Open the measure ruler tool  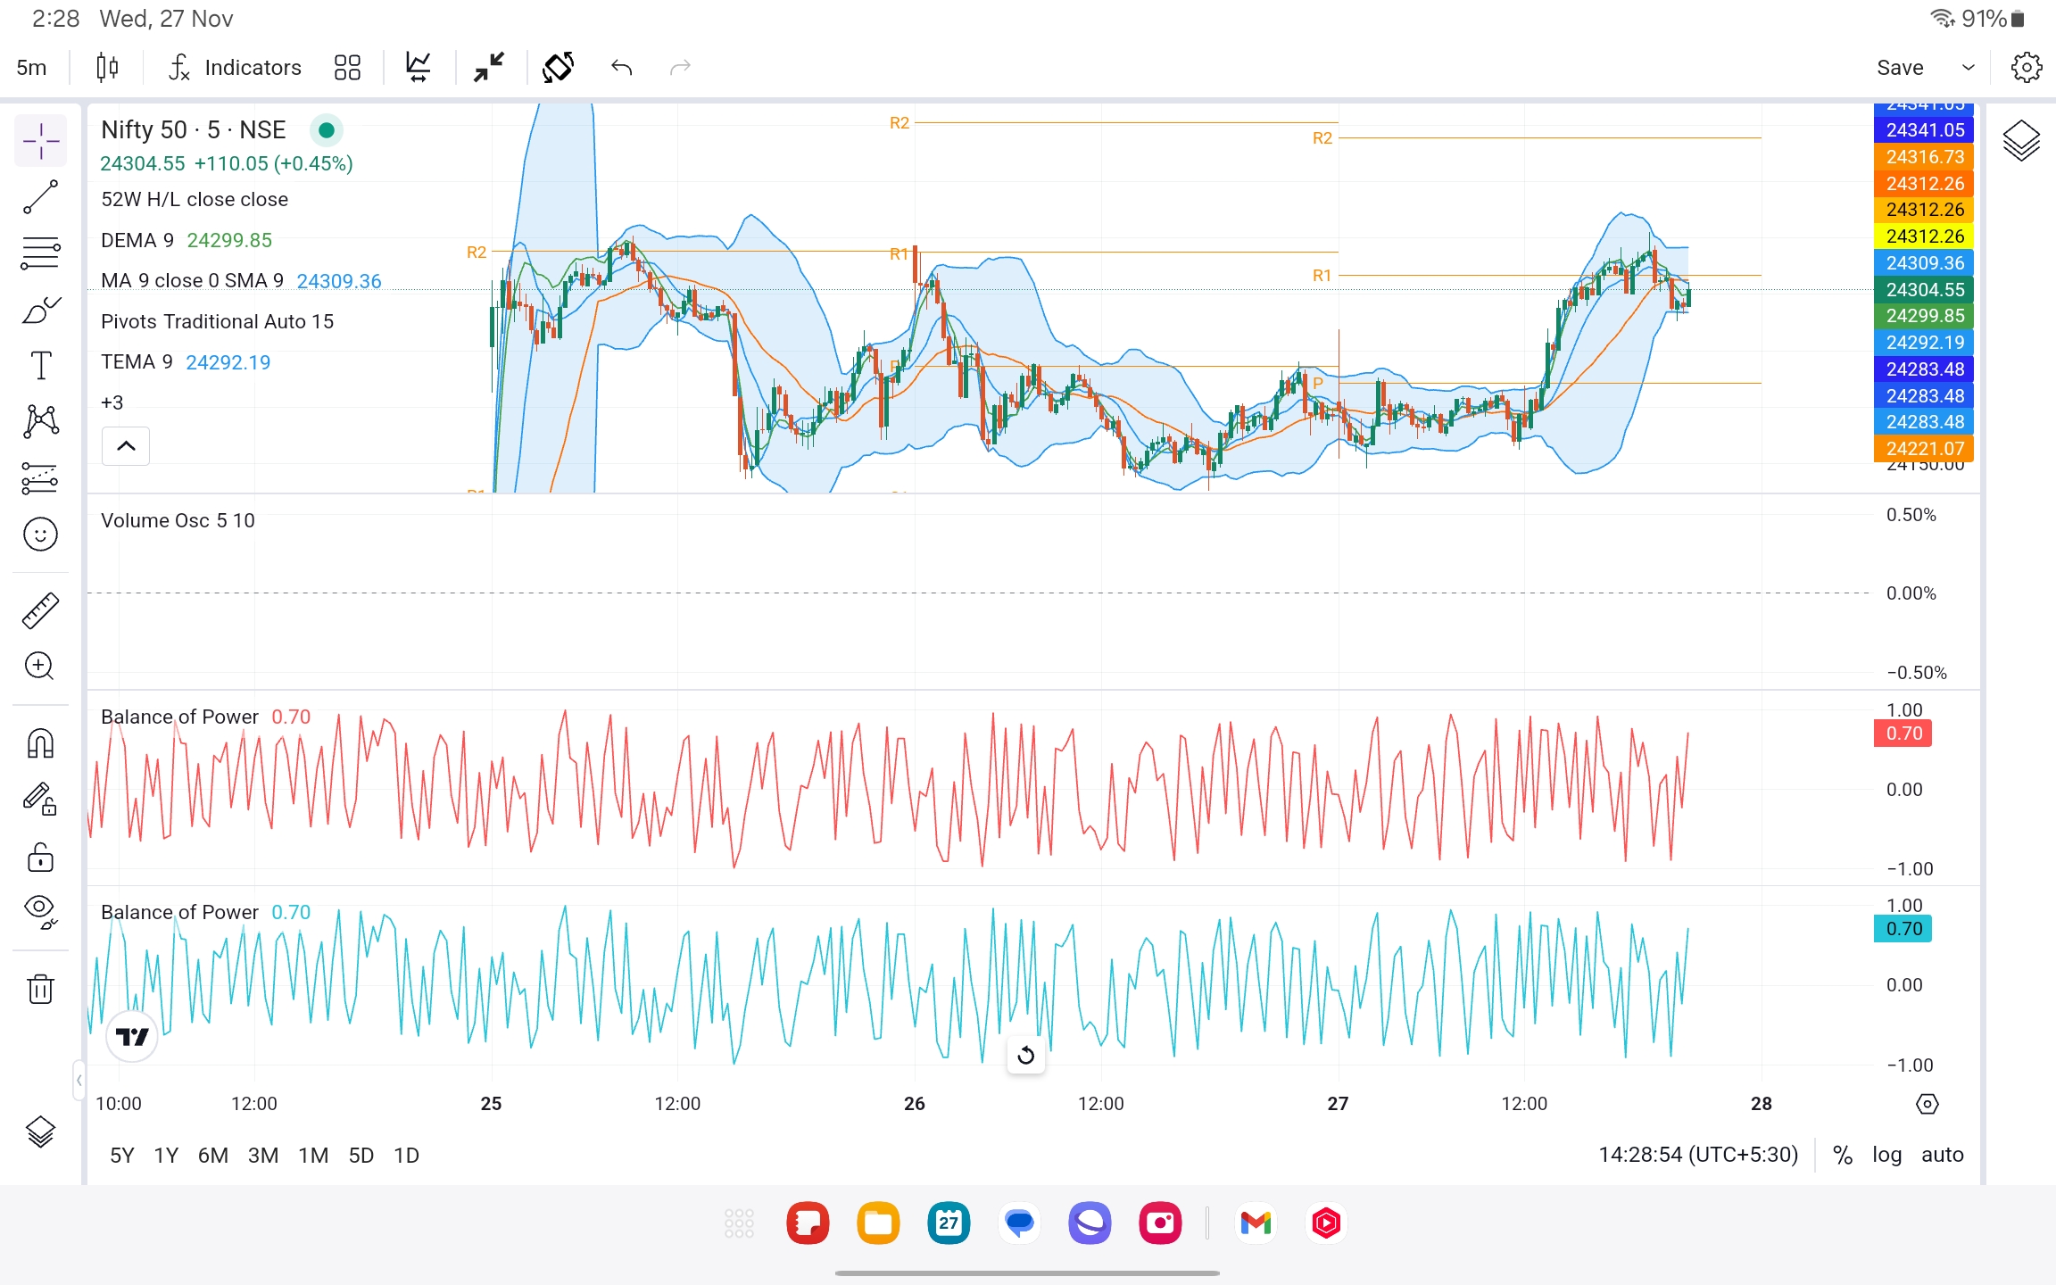(x=40, y=610)
